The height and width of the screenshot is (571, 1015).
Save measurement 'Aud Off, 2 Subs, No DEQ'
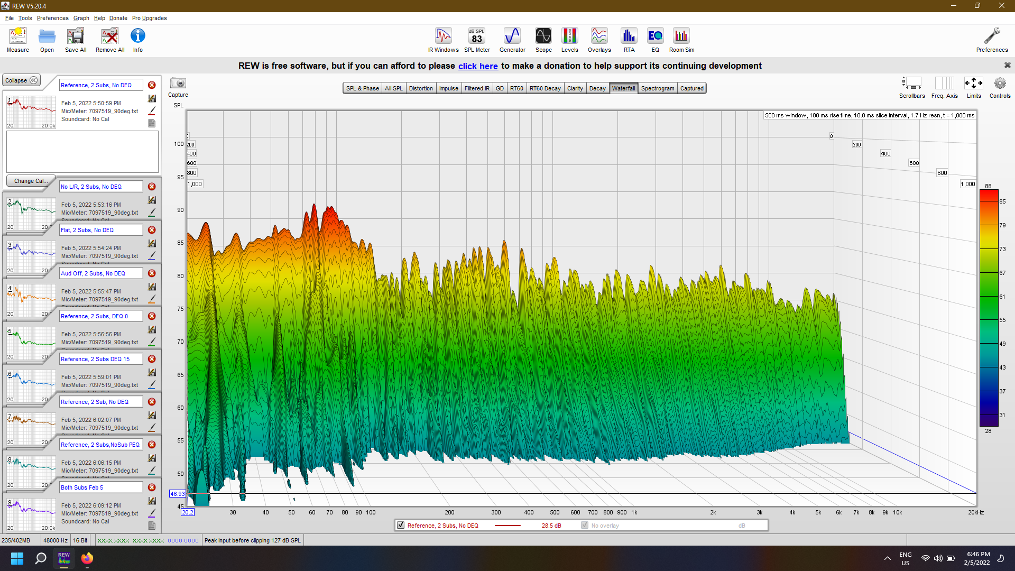point(152,287)
